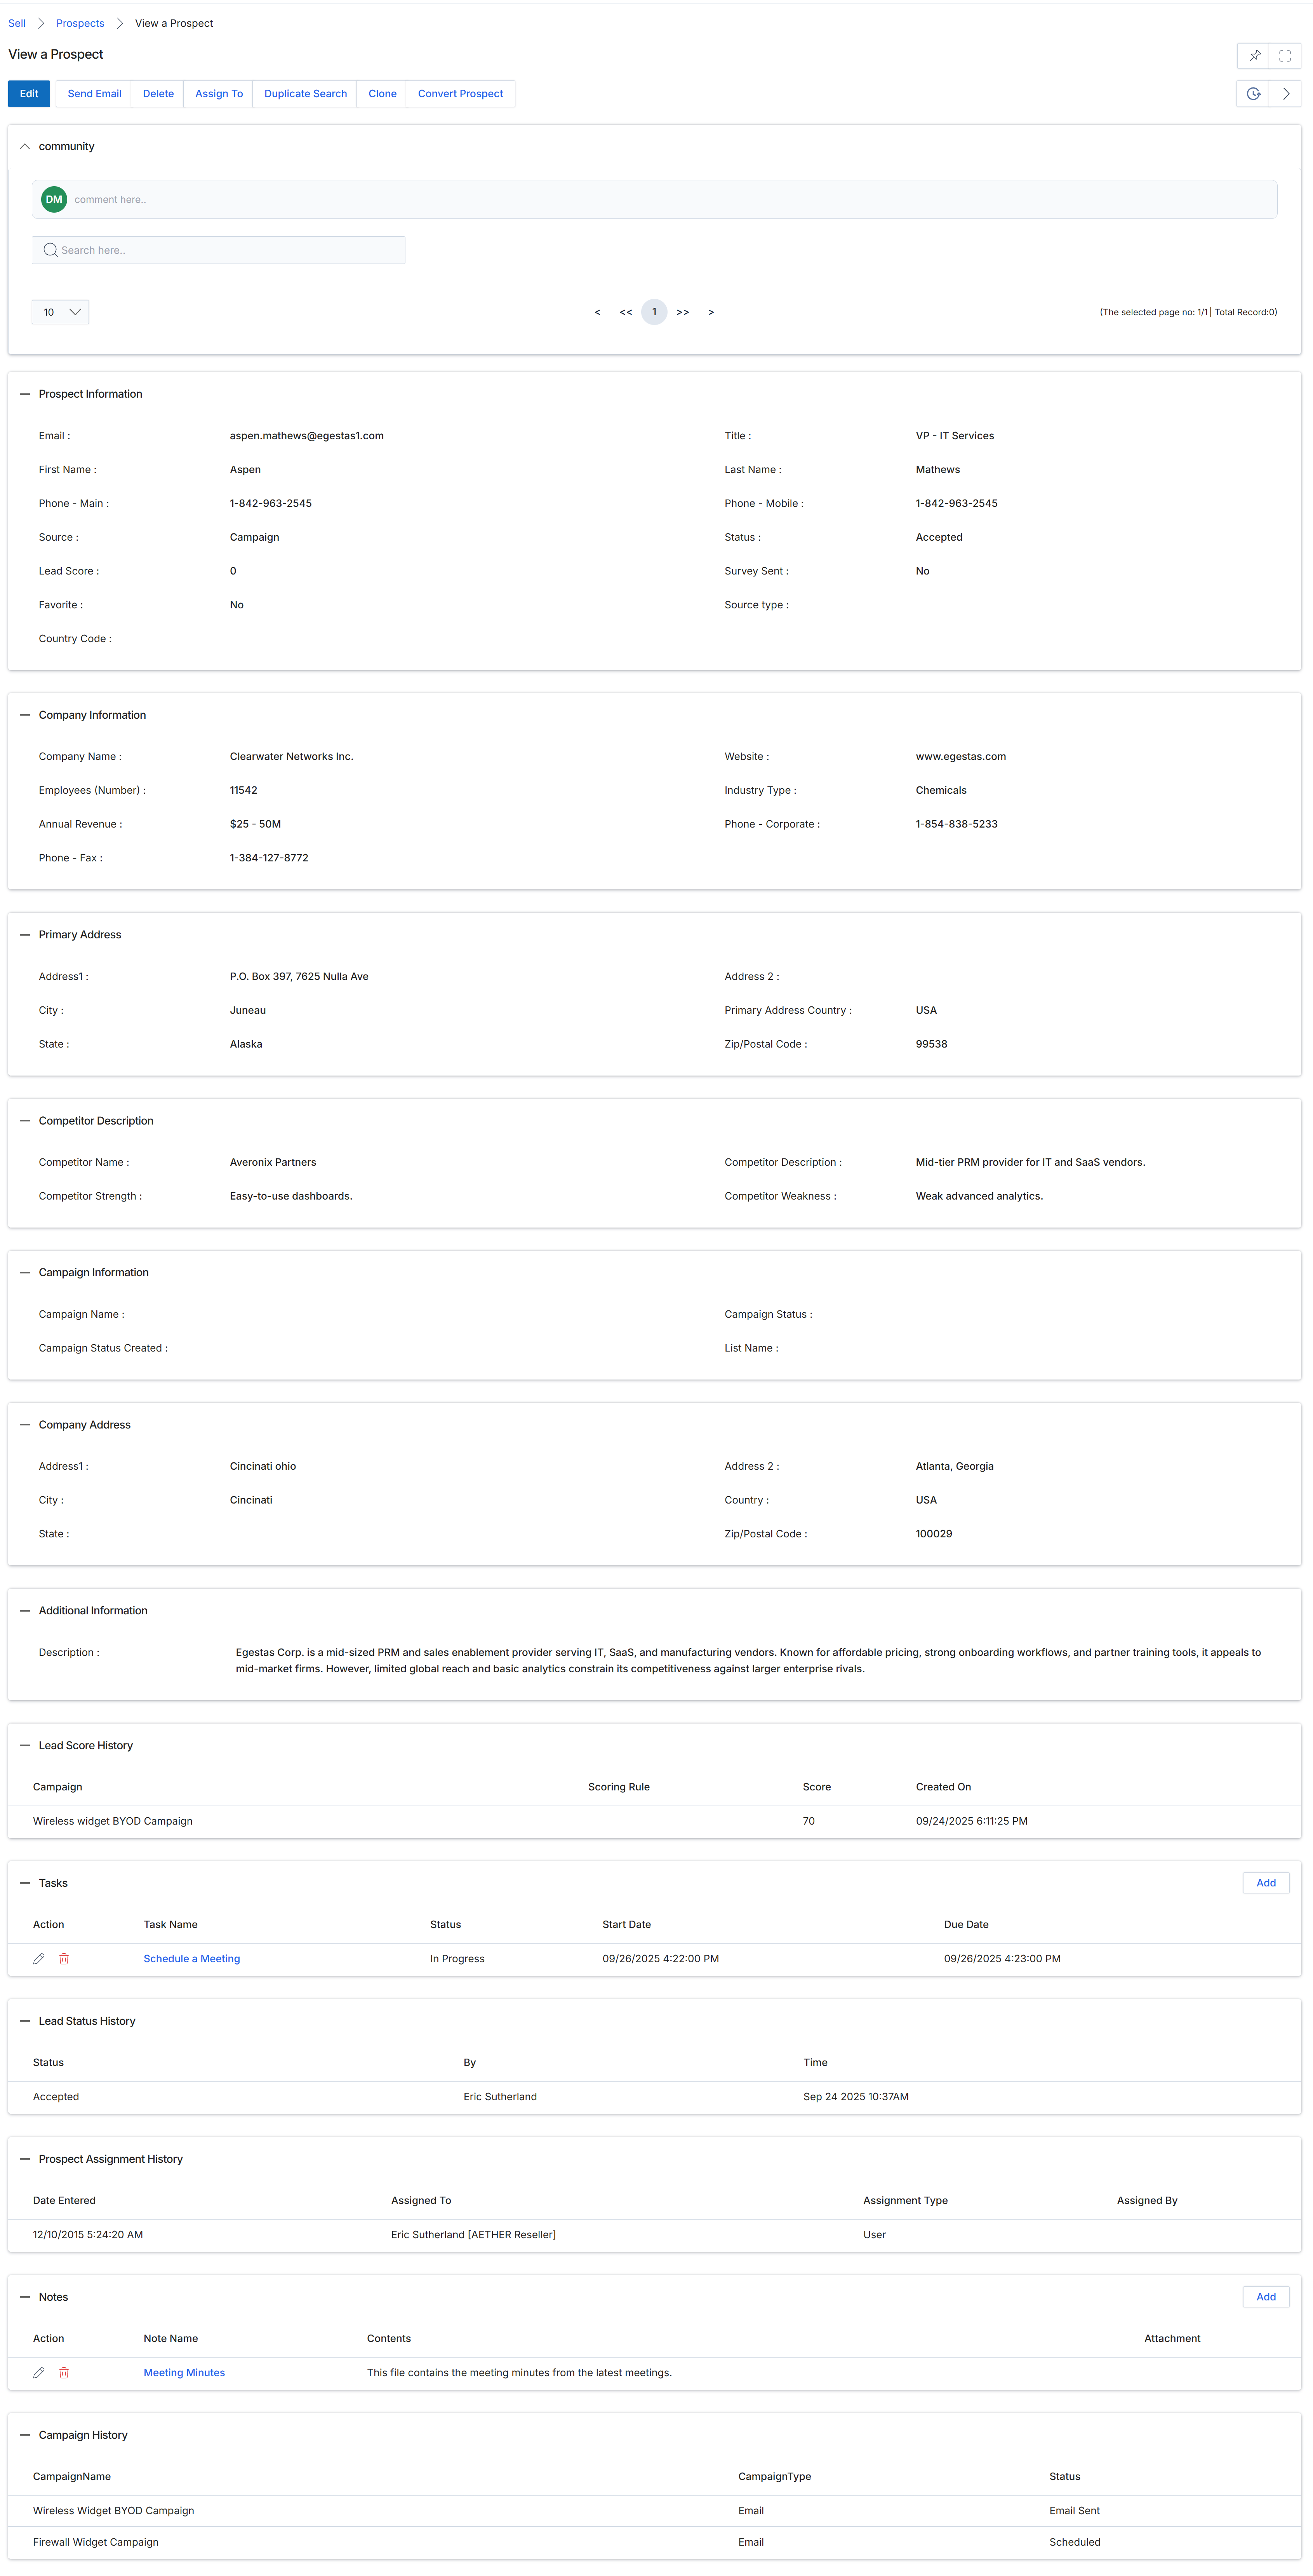The image size is (1313, 2576).
Task: Select the Score column header
Action: tap(816, 1787)
